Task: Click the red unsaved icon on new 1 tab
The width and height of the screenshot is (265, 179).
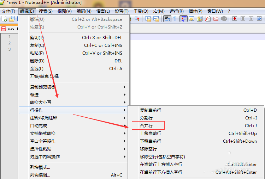Action: pos(4,29)
